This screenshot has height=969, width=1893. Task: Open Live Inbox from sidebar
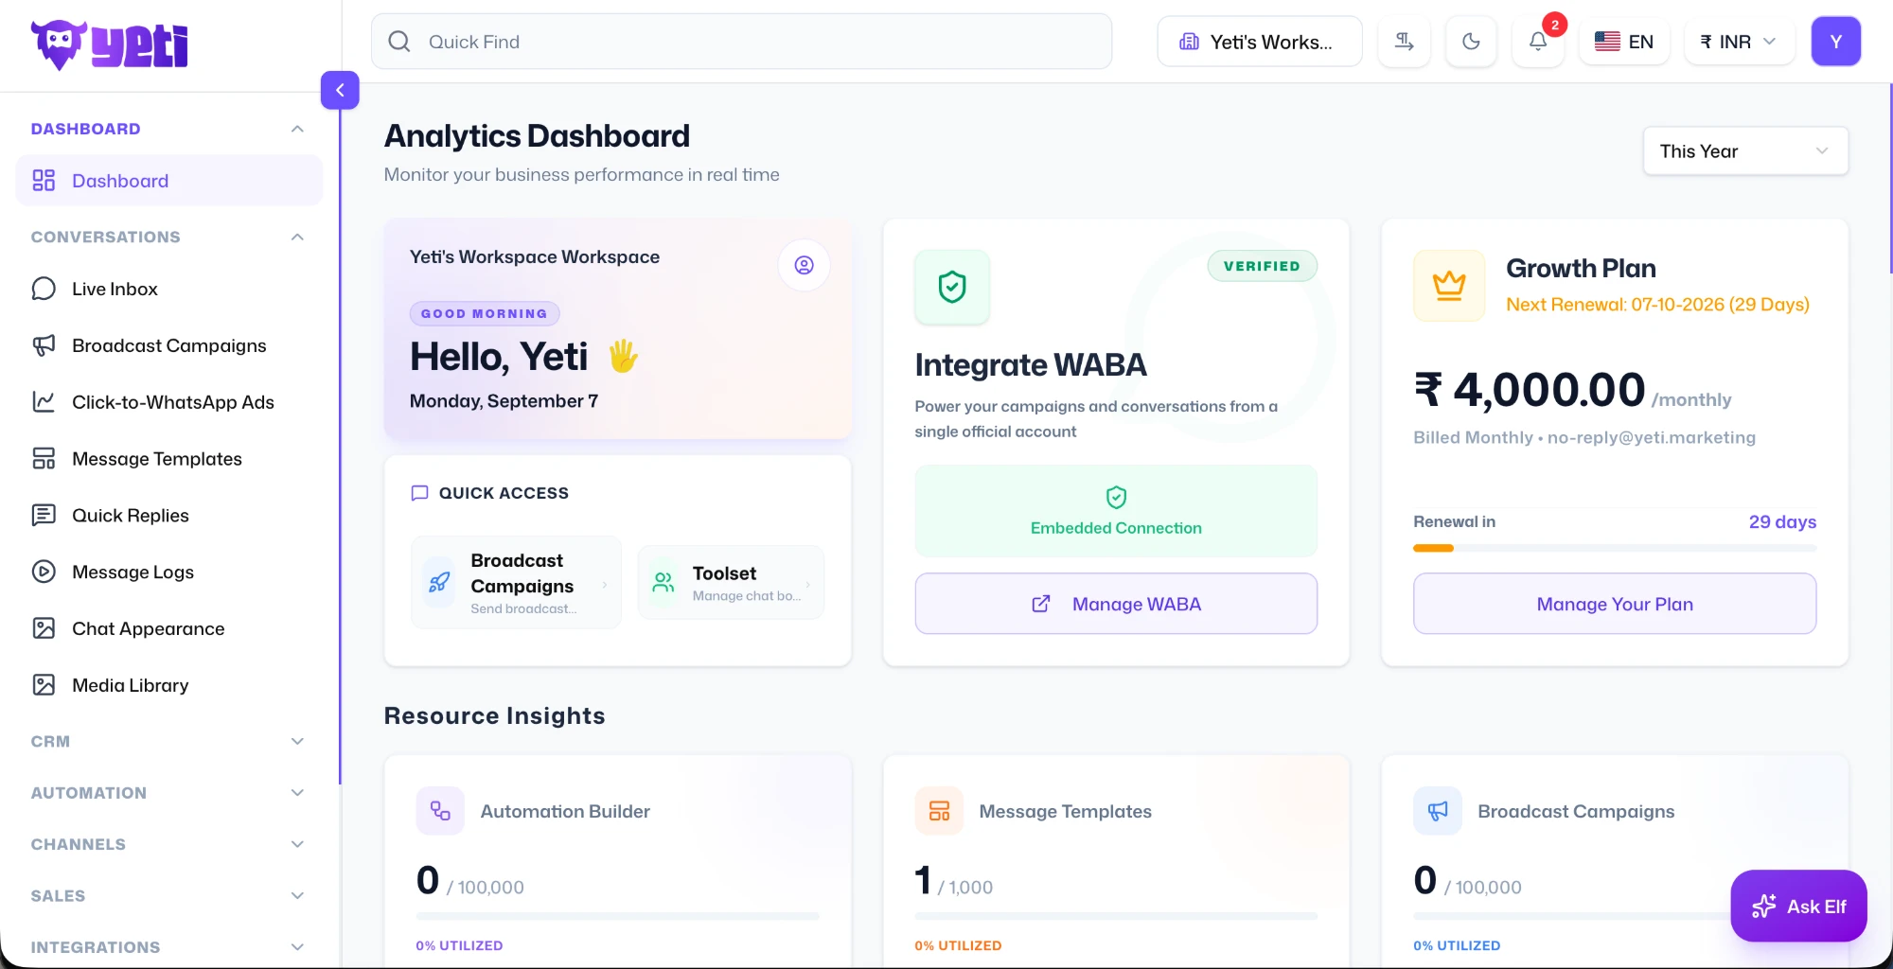pyautogui.click(x=169, y=289)
